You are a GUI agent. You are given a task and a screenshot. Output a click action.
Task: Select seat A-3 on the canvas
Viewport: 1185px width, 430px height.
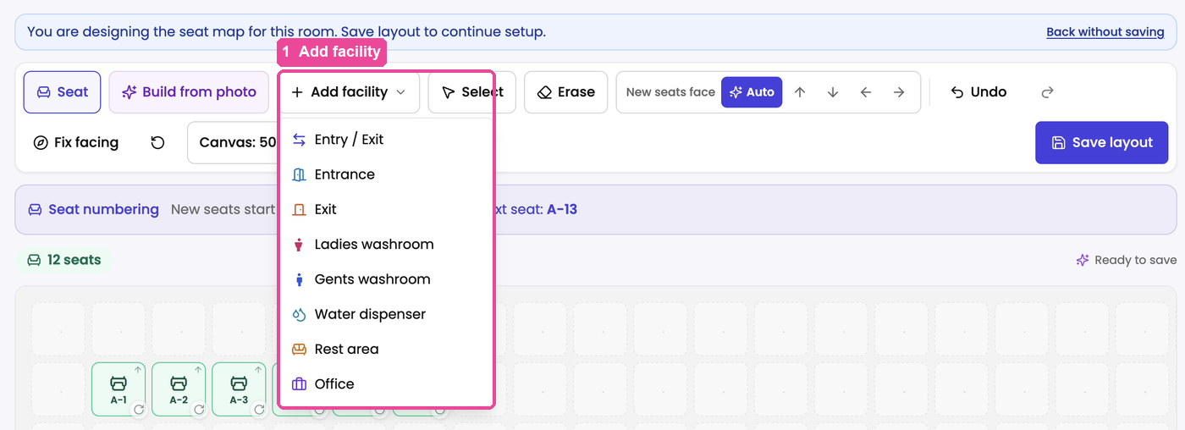239,389
